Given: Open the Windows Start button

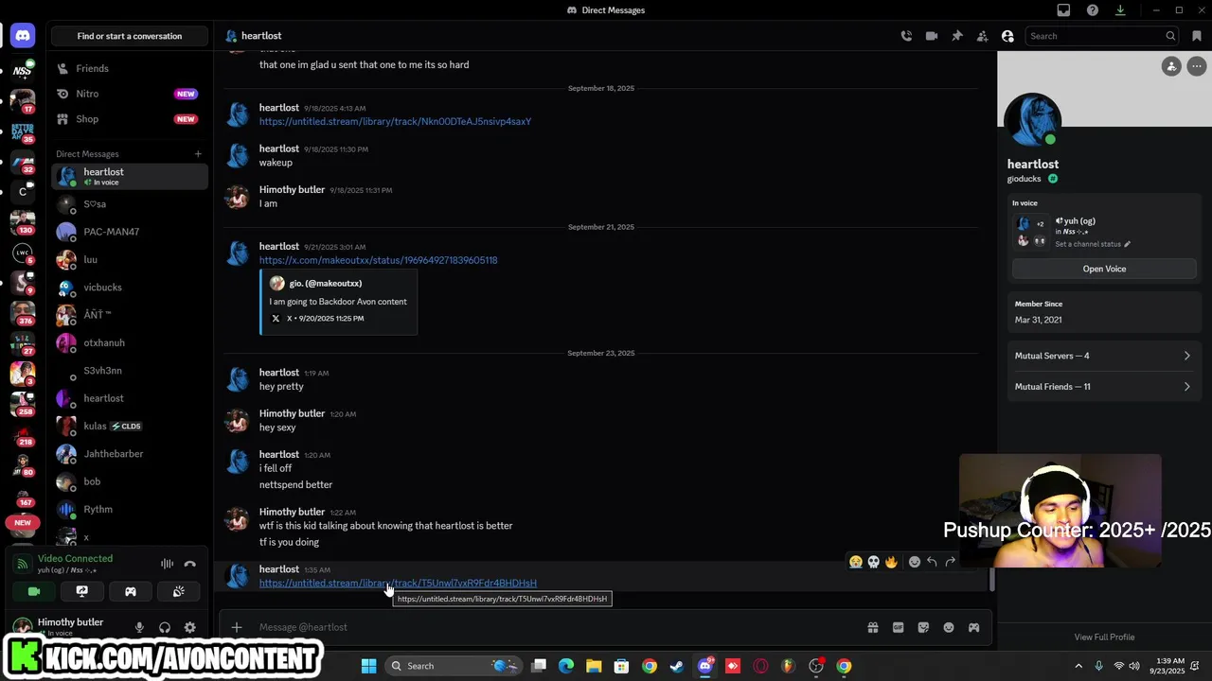Looking at the screenshot, I should (x=368, y=666).
